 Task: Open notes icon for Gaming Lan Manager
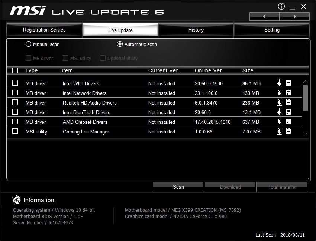click(x=288, y=131)
